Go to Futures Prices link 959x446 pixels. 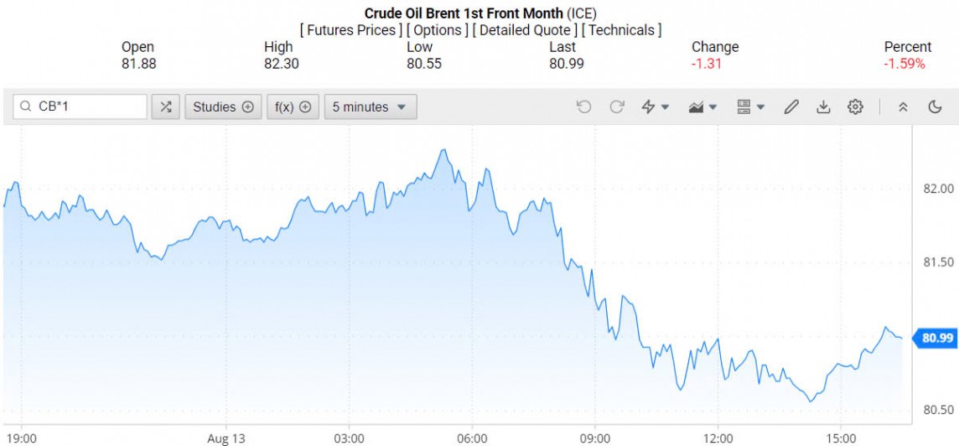tap(350, 30)
